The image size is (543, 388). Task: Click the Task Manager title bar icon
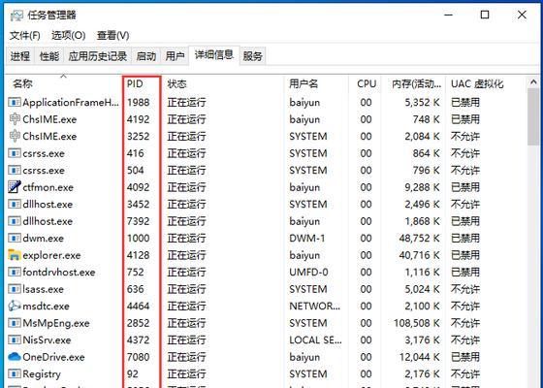coord(16,16)
